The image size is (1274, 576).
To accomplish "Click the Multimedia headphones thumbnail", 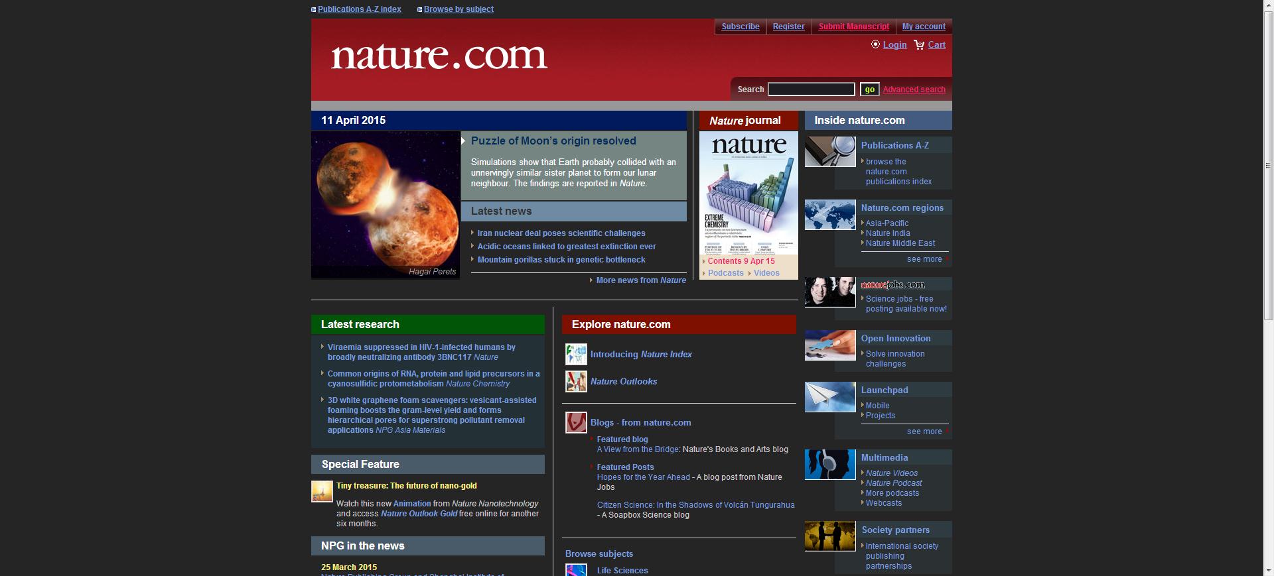I will click(x=830, y=465).
